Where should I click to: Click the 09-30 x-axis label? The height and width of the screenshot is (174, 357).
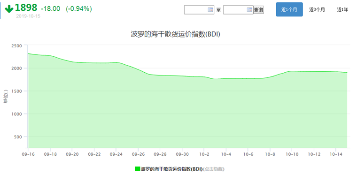pyautogui.click(x=182, y=154)
